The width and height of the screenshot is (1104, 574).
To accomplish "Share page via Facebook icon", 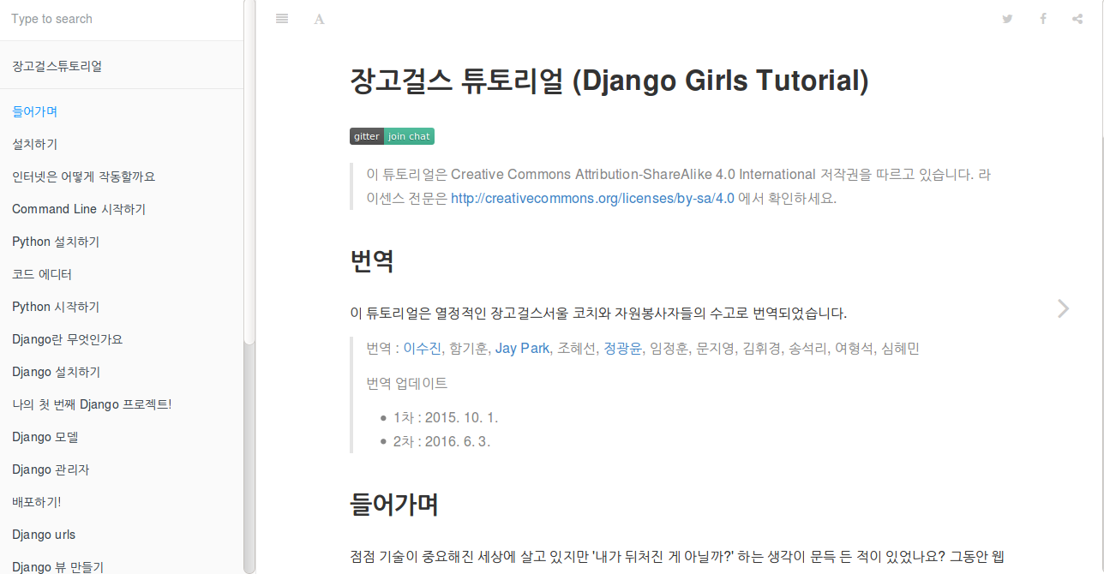I will [1043, 19].
